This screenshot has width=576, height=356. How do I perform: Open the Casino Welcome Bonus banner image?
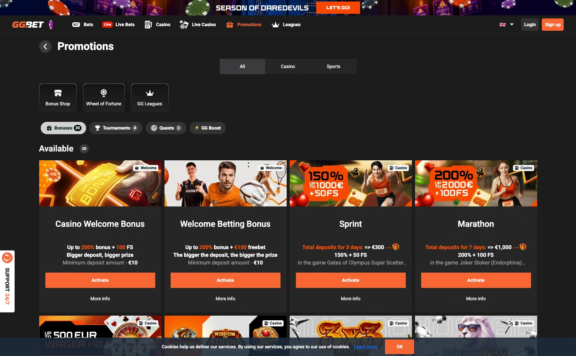click(100, 183)
